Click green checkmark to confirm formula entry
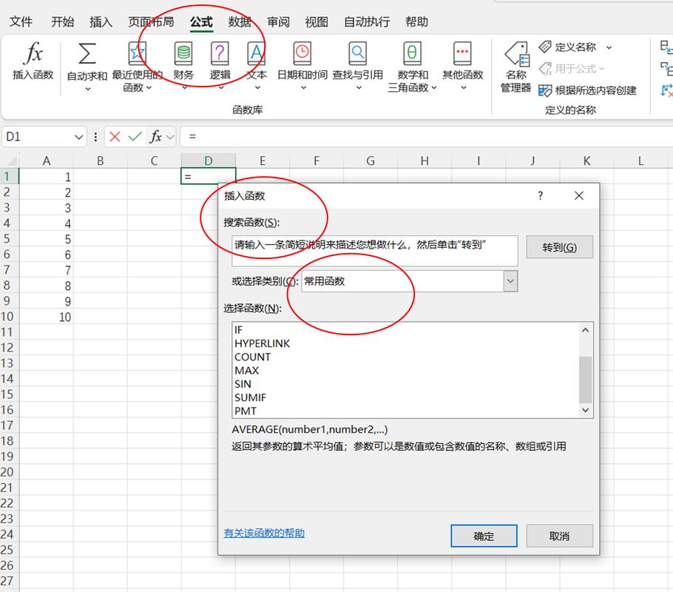 (135, 137)
